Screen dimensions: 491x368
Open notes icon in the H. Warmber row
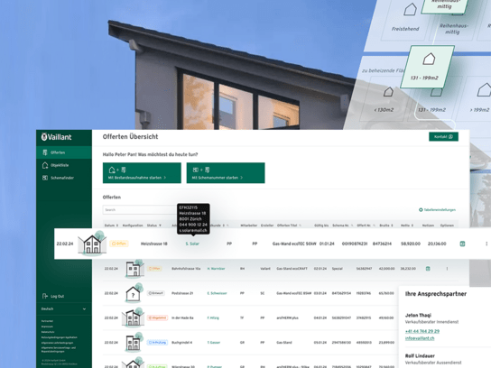click(x=428, y=269)
